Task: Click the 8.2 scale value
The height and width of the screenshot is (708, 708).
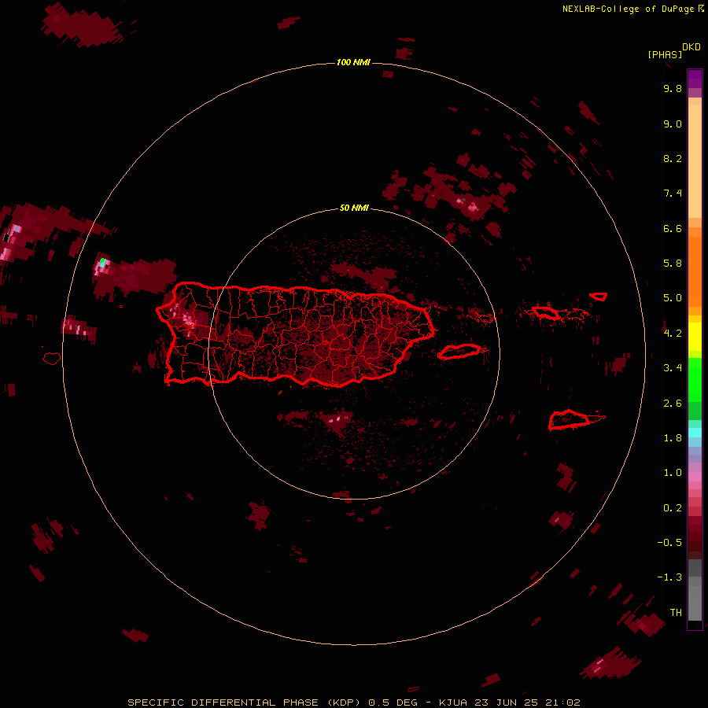Action: coord(673,158)
